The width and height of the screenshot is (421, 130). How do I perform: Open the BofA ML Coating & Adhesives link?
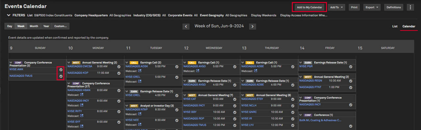coord(320,120)
